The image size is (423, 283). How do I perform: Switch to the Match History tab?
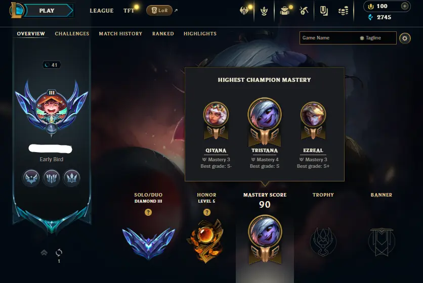point(120,34)
